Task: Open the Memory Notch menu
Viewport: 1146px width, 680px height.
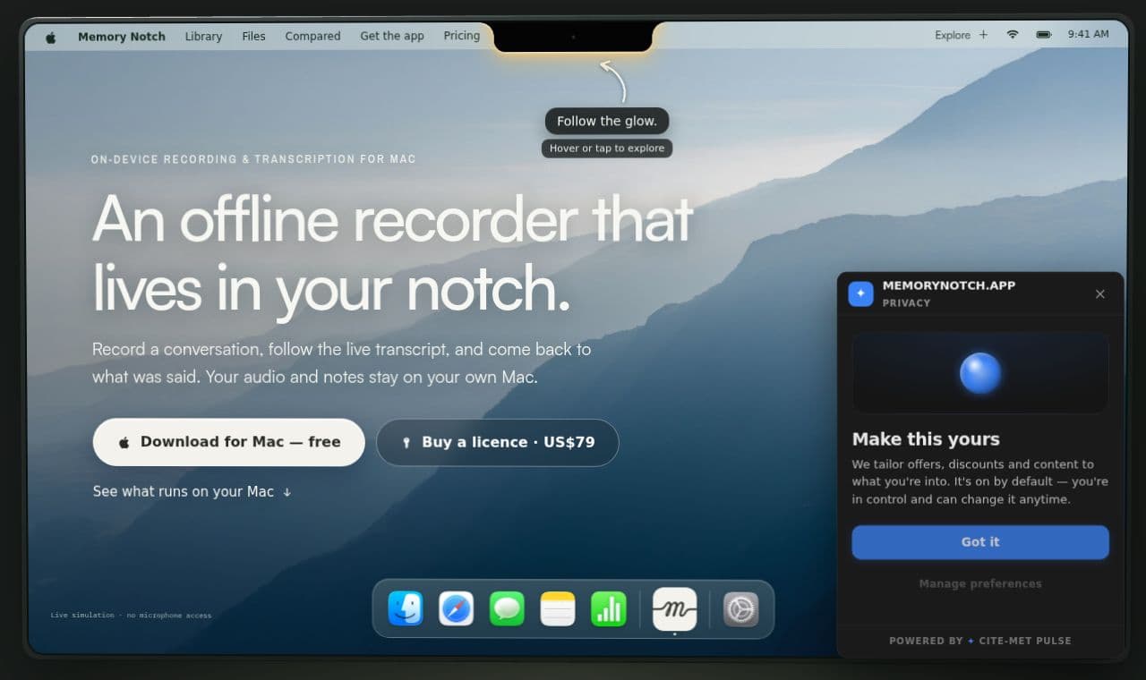Action: point(122,37)
